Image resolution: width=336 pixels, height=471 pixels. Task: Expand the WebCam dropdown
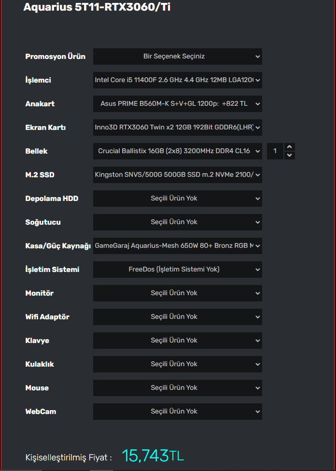(x=177, y=412)
